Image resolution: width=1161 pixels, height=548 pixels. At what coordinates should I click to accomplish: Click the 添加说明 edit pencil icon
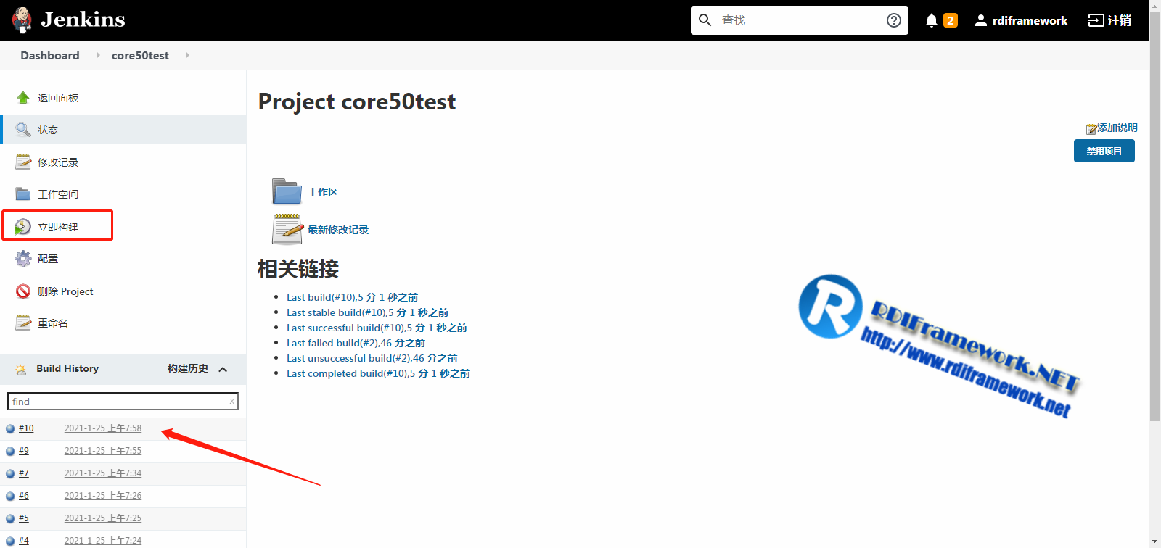point(1091,129)
